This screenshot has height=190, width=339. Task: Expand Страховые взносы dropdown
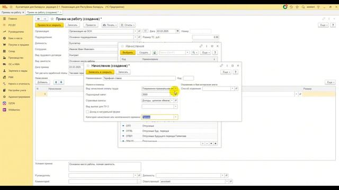point(172,101)
